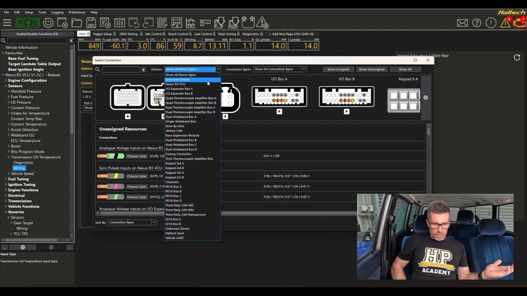Save the map using the floppy disk icon

[x=91, y=23]
